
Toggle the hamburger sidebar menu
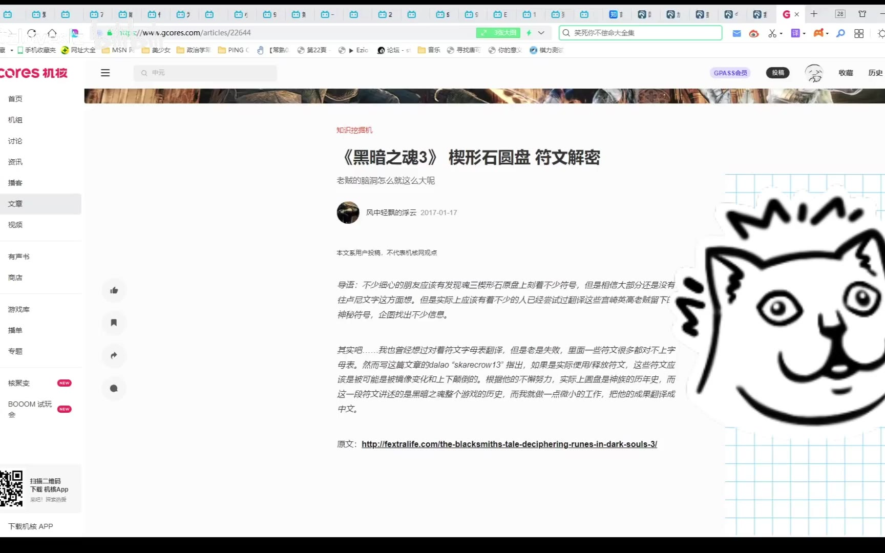[105, 73]
